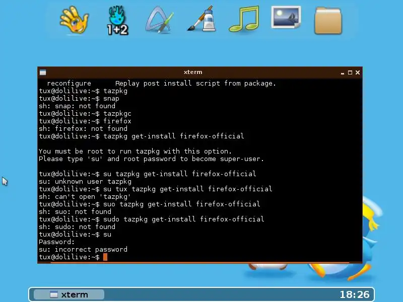Click 'sh: snap: not found' line
Image resolution: width=403 pixels, height=302 pixels.
(x=77, y=106)
